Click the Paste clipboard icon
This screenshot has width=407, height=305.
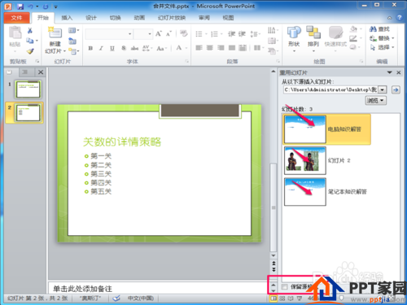(15, 33)
